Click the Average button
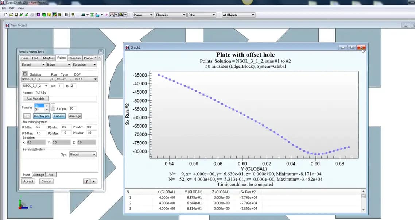415x220 pixels. 74,116
